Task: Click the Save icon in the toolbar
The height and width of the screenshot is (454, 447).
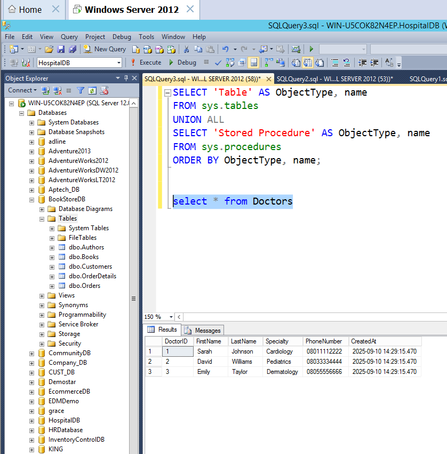Action: (61, 49)
